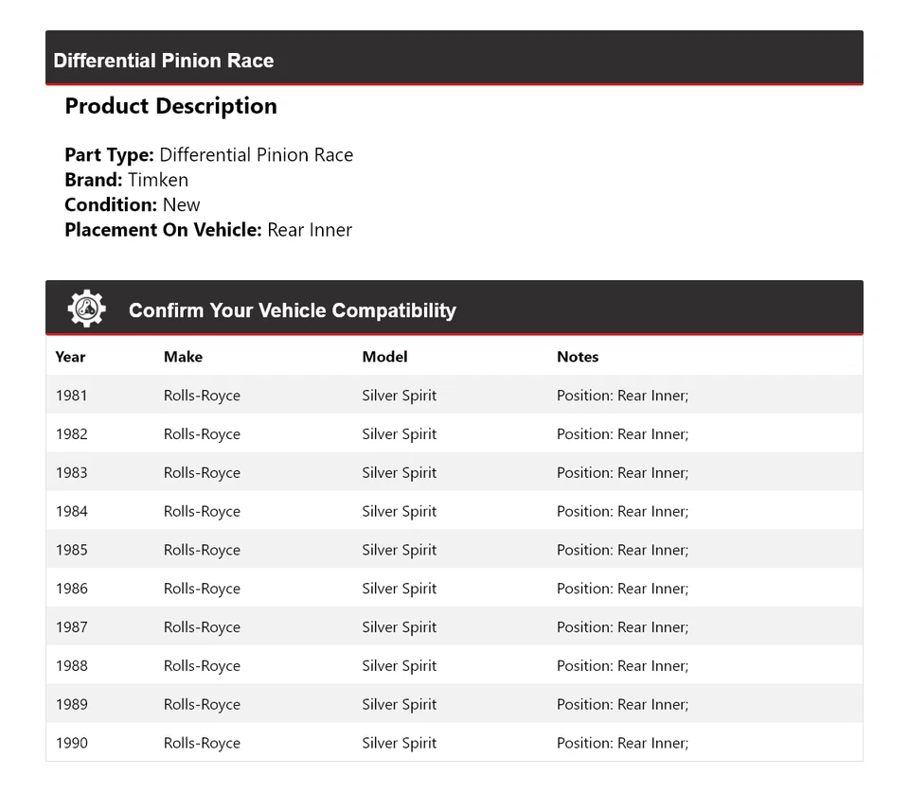Select the 1981 year cell
The image size is (909, 792).
point(71,396)
